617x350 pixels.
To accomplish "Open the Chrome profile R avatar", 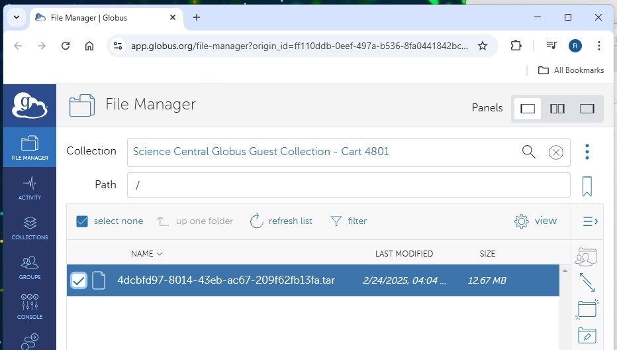I will [575, 46].
